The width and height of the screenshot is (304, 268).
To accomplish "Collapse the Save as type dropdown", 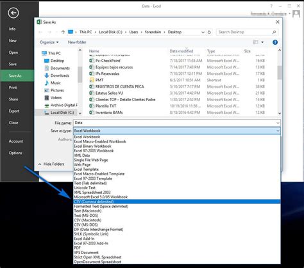I will coord(278,130).
